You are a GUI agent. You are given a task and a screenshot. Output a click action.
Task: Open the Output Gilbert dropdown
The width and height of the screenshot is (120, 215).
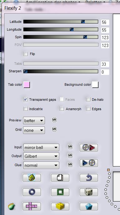point(41,156)
